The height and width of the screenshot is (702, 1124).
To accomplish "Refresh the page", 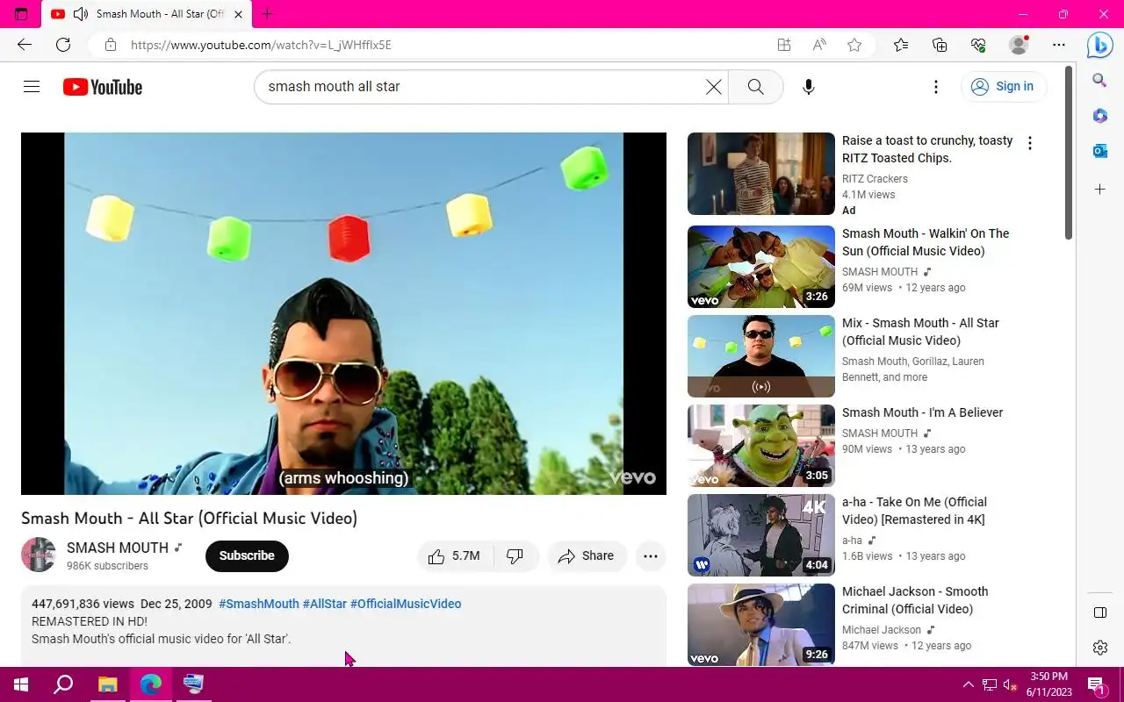I will 63,45.
